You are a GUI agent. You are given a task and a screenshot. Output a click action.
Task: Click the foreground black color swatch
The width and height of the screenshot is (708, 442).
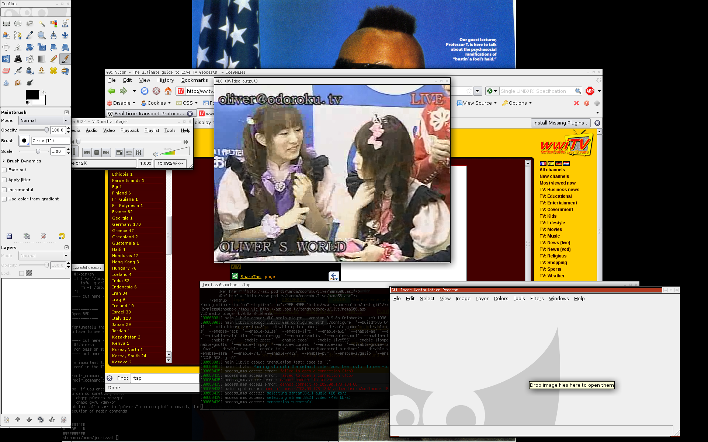(32, 95)
